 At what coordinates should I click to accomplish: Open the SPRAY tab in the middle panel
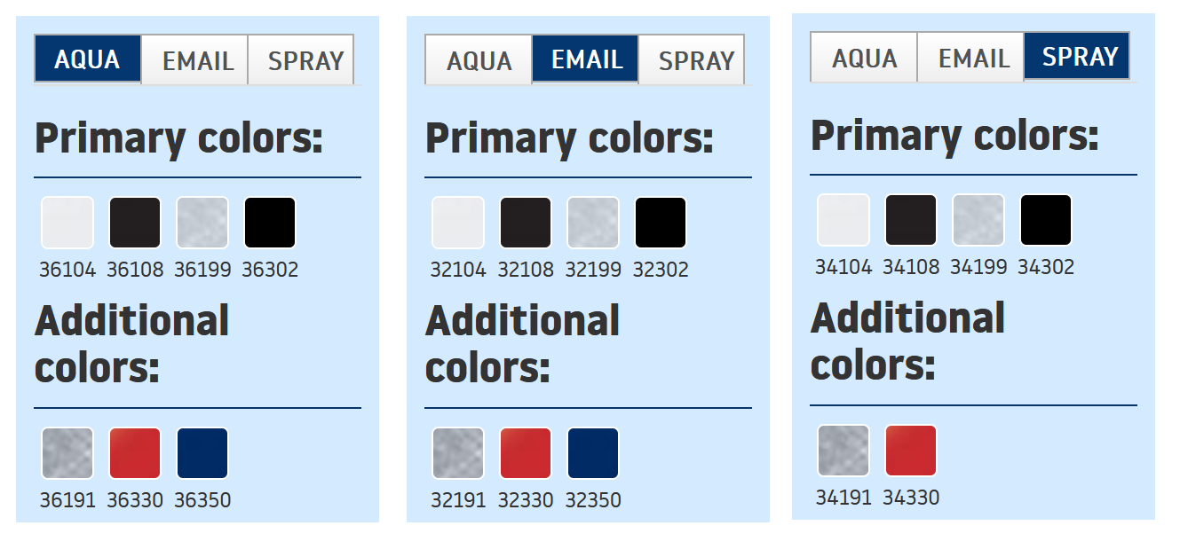(x=693, y=60)
